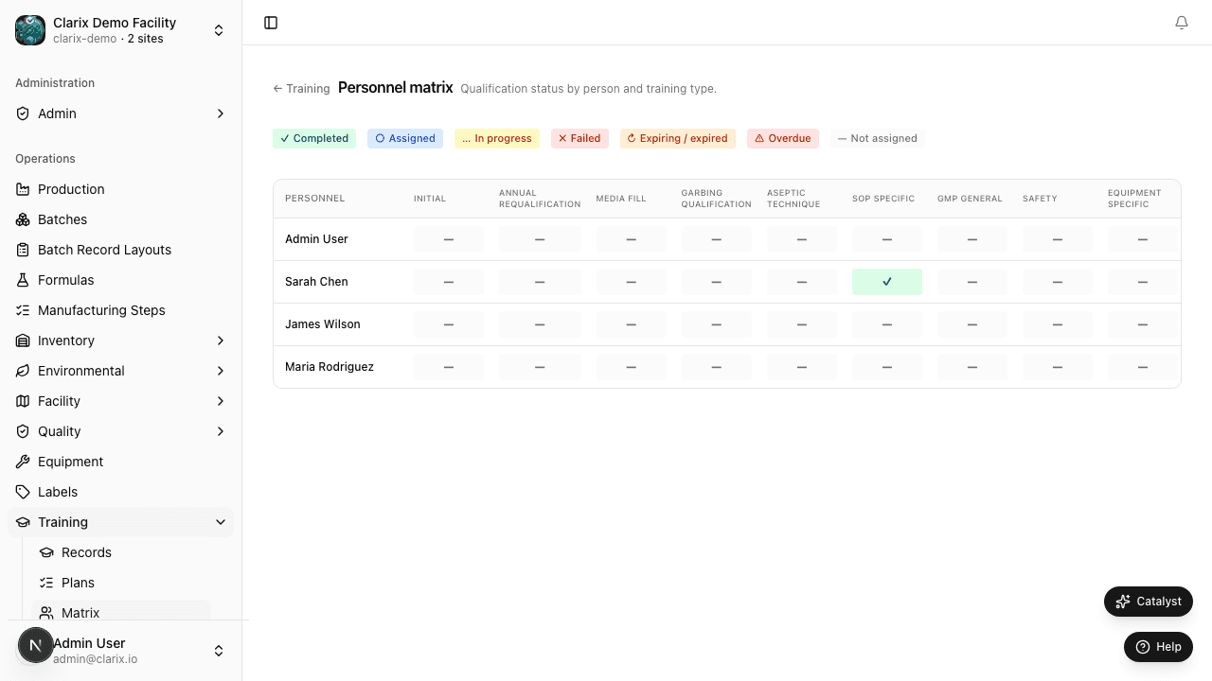1212x681 pixels.
Task: Open Manufacturing Steps
Action: tap(121, 310)
